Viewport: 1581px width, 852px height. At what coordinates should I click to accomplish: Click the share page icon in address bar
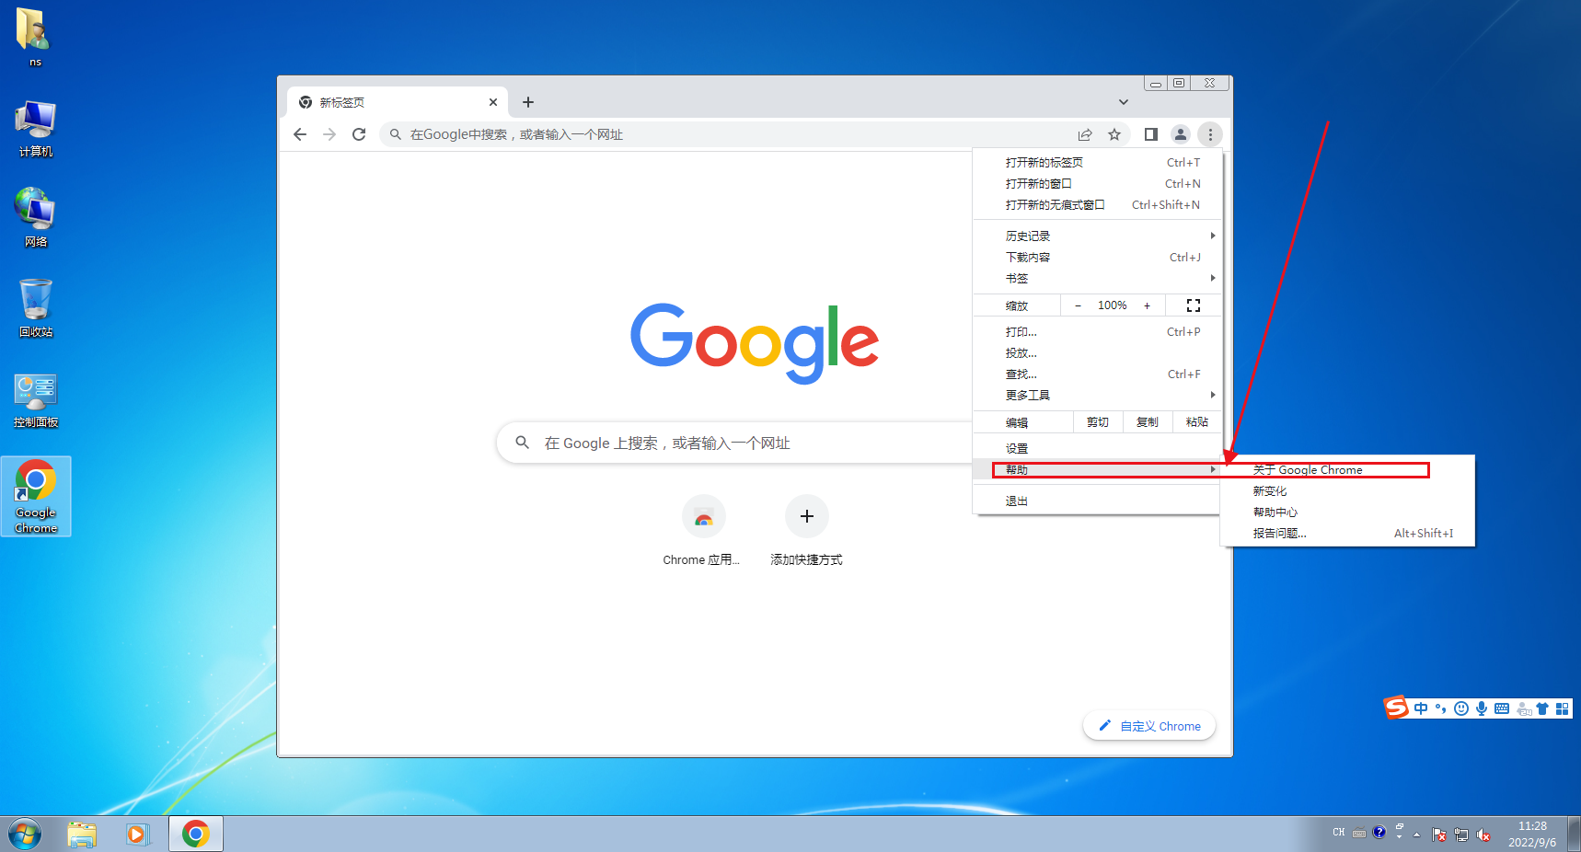pyautogui.click(x=1085, y=134)
